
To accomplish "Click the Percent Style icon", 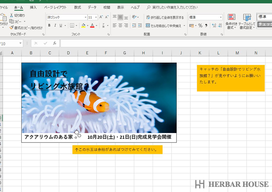I will [x=200, y=25].
